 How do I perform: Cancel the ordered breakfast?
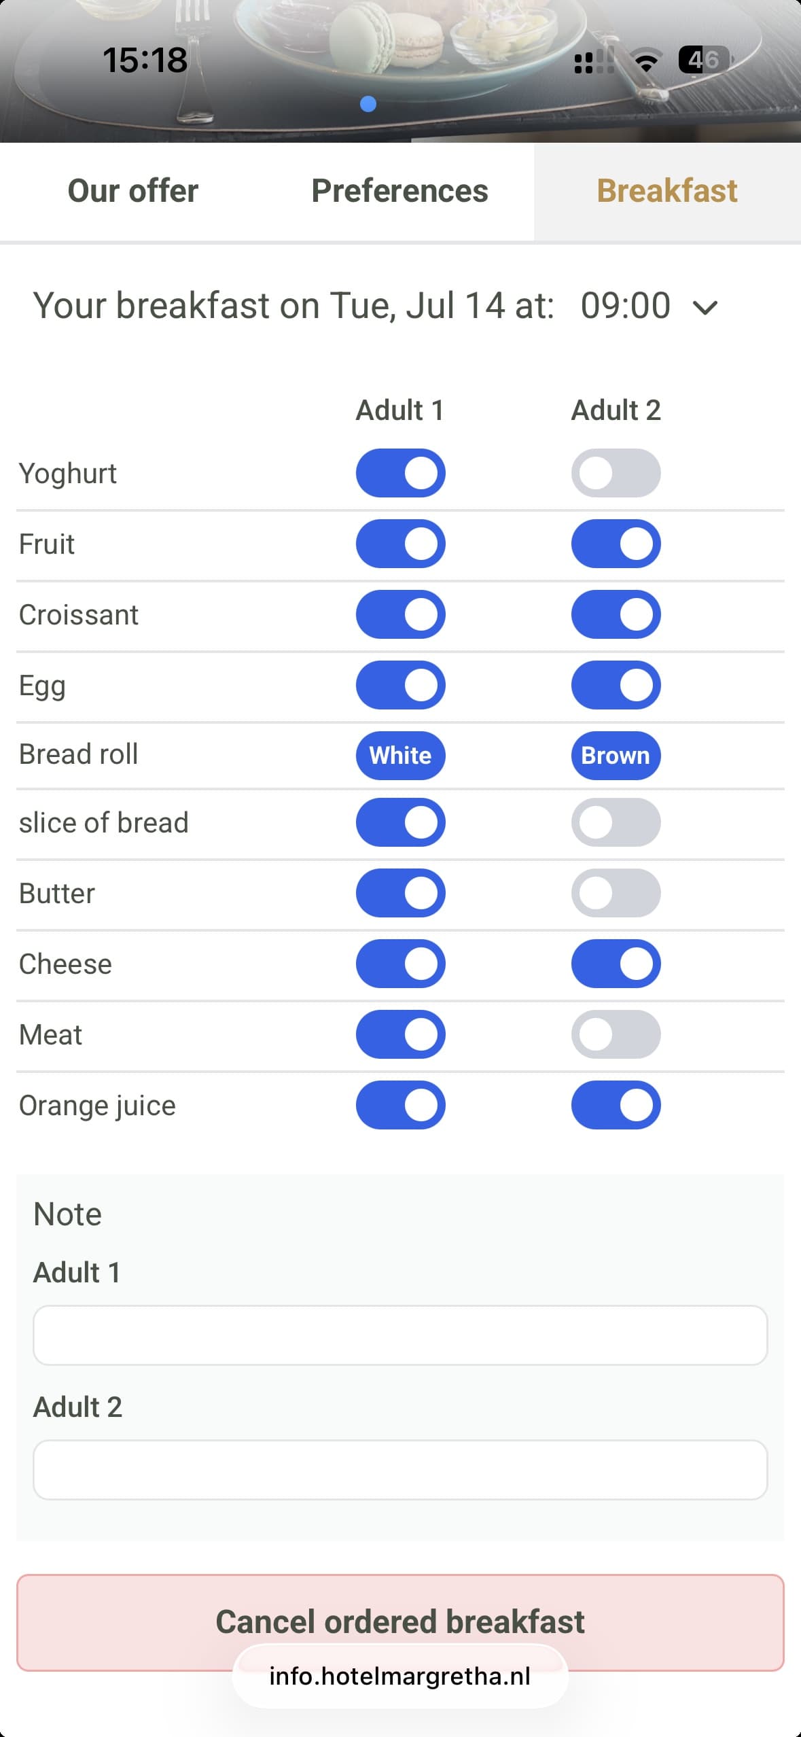400,1622
